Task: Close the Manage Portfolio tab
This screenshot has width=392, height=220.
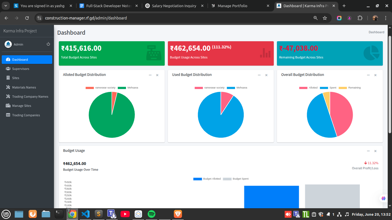Action: pos(268,6)
